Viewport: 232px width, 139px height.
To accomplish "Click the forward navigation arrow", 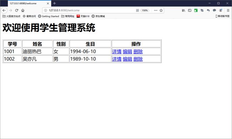I will pos(10,10).
